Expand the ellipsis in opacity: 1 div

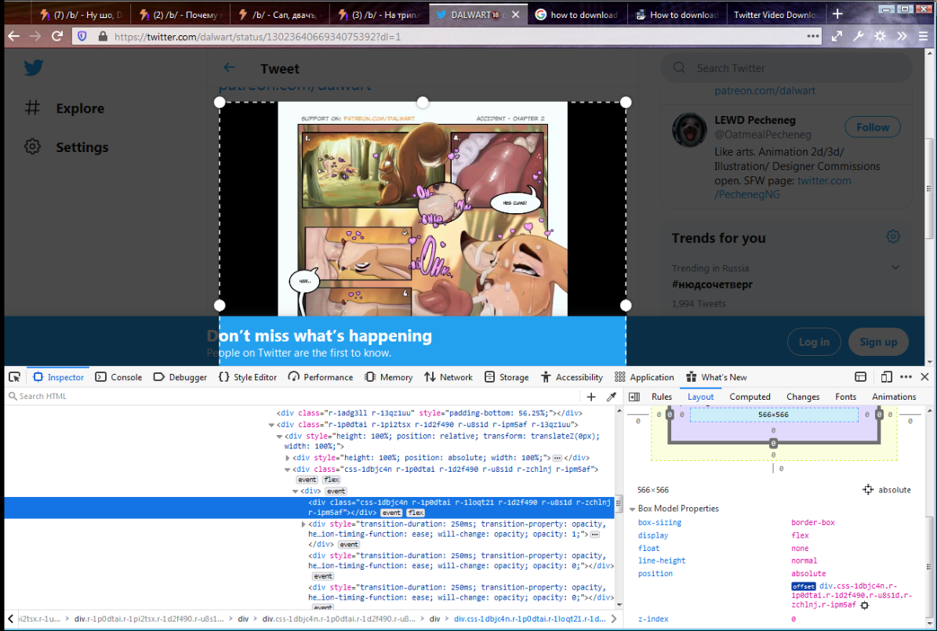pyautogui.click(x=594, y=535)
